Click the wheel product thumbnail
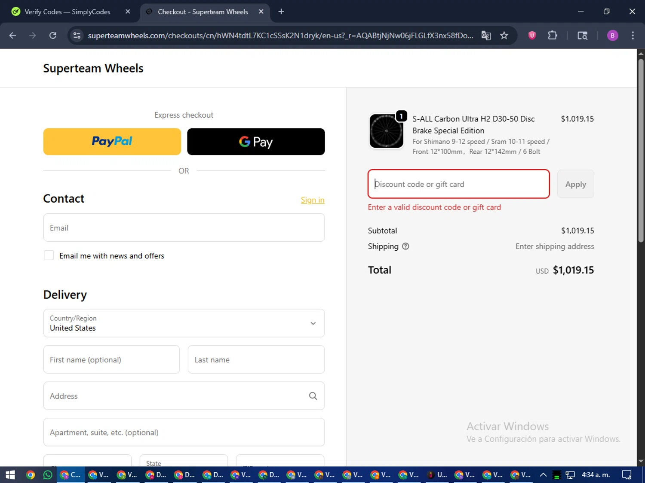This screenshot has height=483, width=645. click(x=387, y=131)
